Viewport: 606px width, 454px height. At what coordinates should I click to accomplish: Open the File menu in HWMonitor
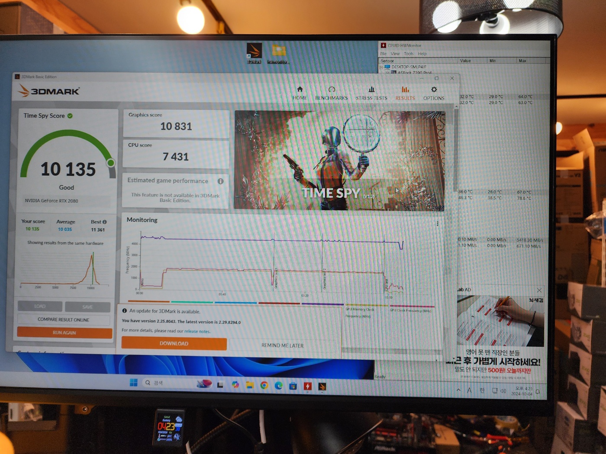383,54
